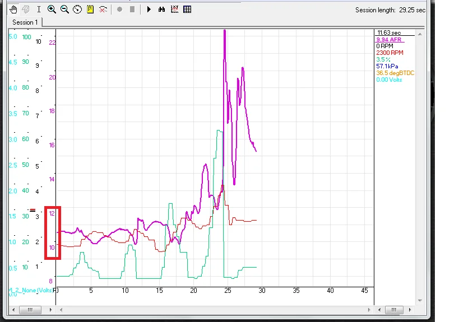The width and height of the screenshot is (459, 322).
Task: Open the yellow notes icon
Action: point(90,10)
